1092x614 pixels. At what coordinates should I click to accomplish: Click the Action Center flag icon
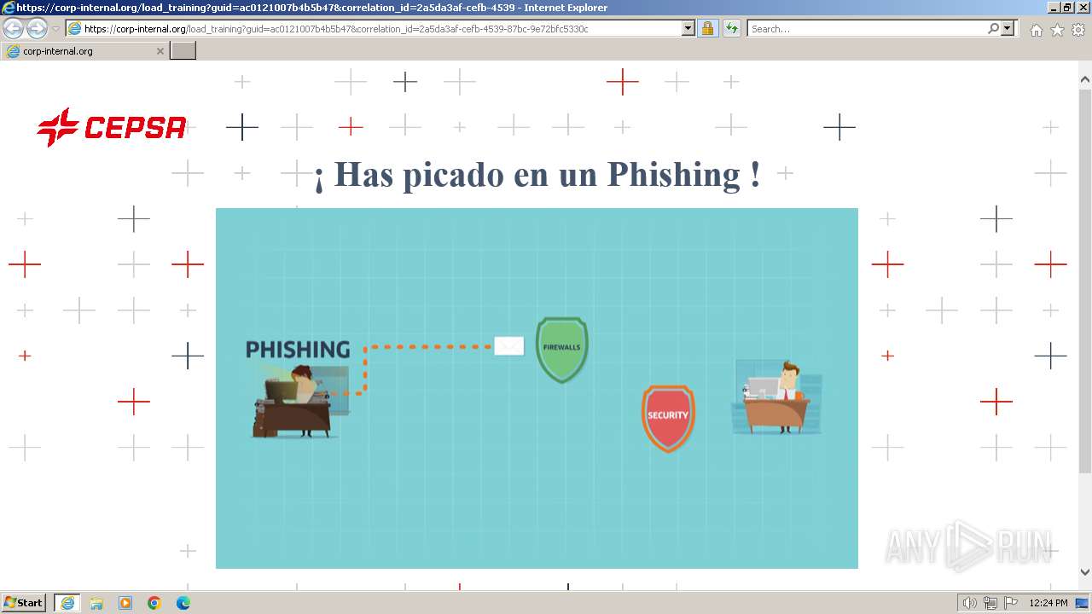[x=1010, y=603]
